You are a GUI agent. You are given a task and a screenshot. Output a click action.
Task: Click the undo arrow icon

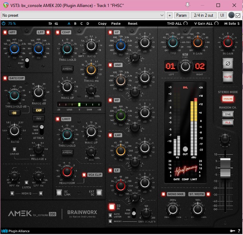50,23
